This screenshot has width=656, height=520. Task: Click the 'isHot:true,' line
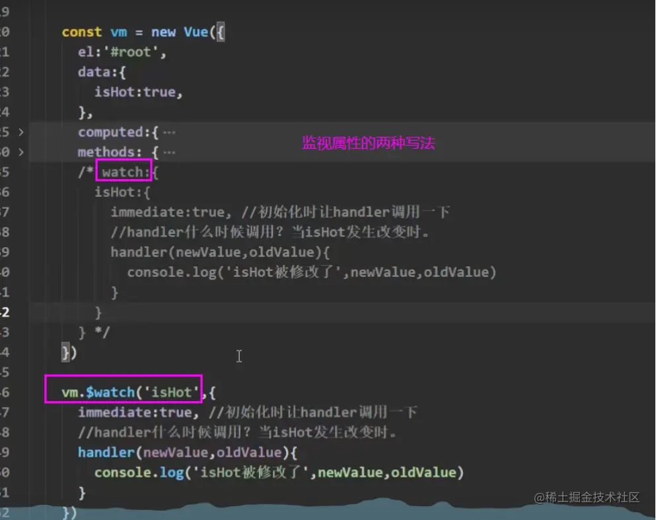(x=139, y=92)
